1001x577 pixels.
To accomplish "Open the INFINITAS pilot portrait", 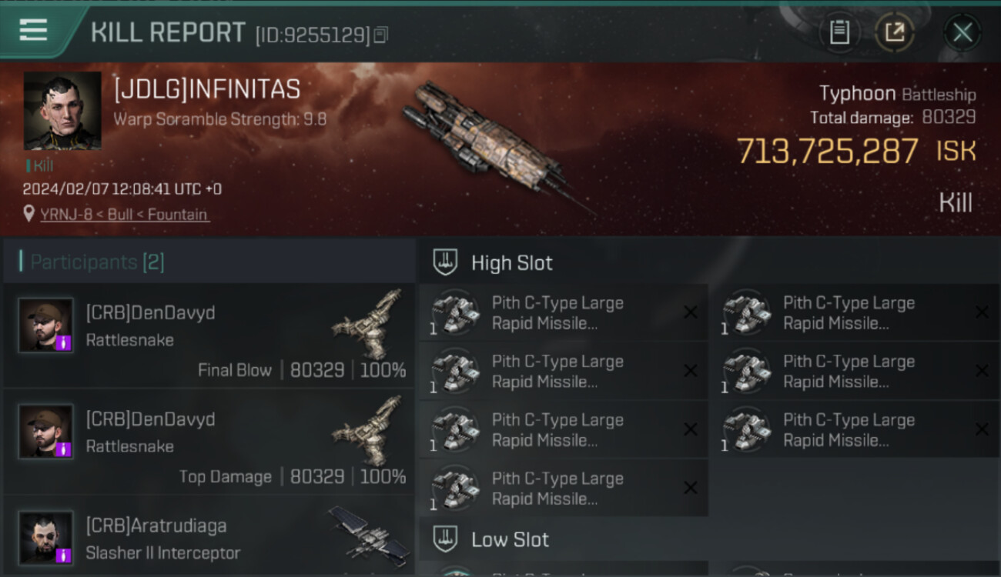I will coord(62,111).
